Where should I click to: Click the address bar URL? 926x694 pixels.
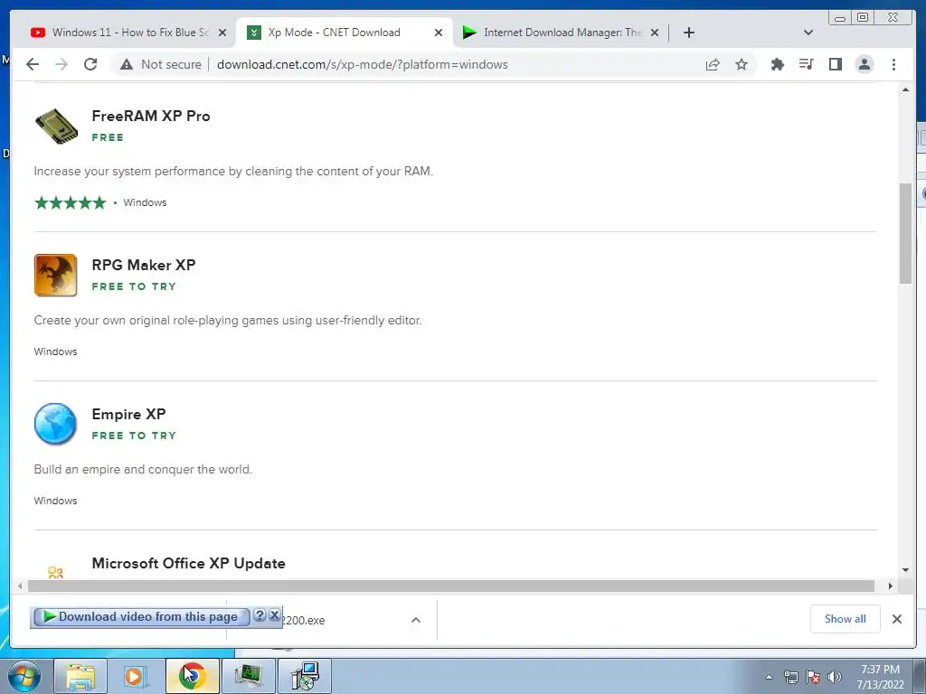click(362, 64)
